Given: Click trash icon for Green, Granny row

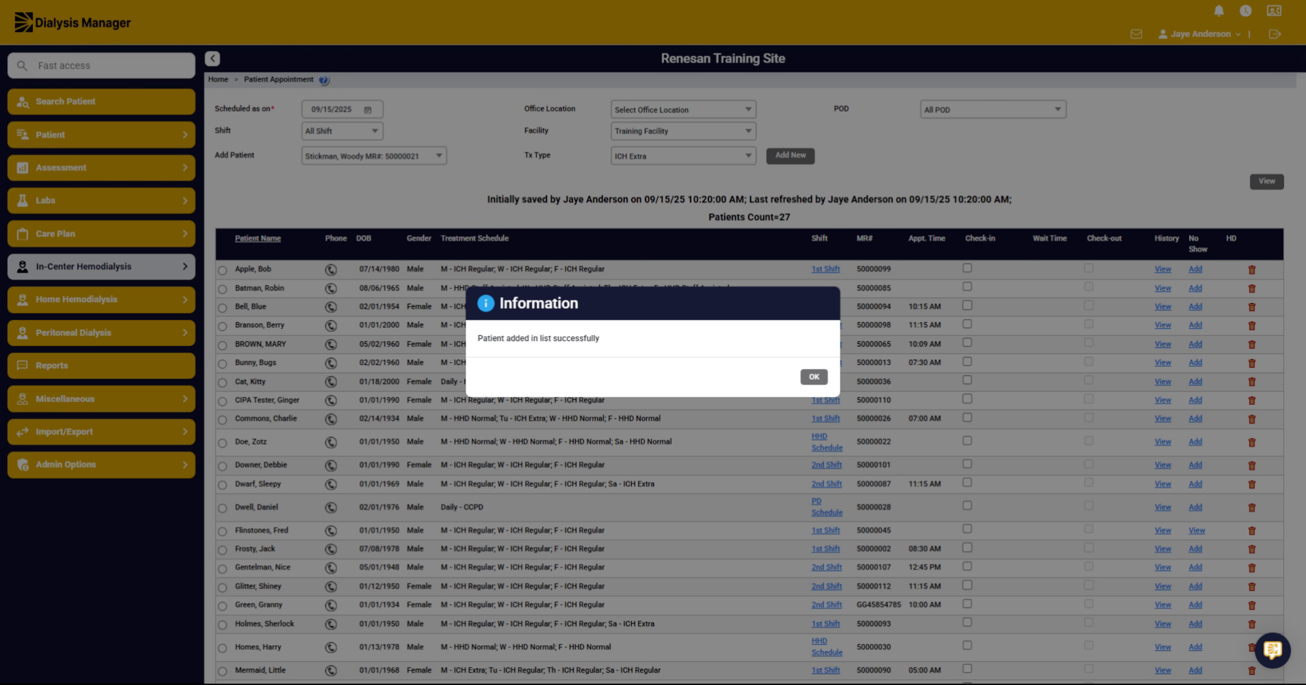Looking at the screenshot, I should point(1252,606).
